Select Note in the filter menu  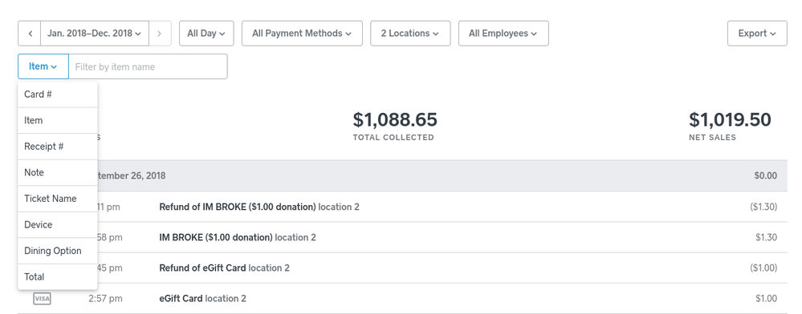[57, 172]
